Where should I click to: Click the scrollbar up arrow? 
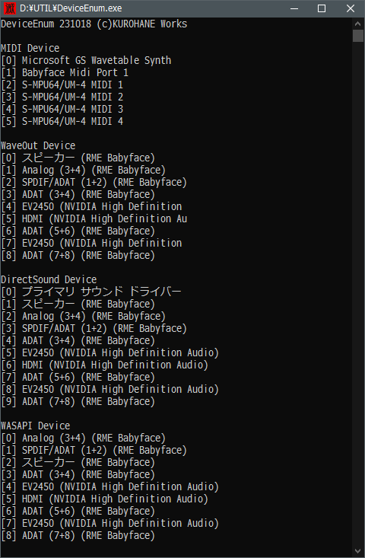(x=358, y=24)
